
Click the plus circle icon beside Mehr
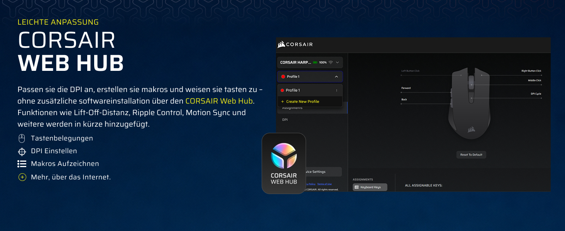click(22, 177)
